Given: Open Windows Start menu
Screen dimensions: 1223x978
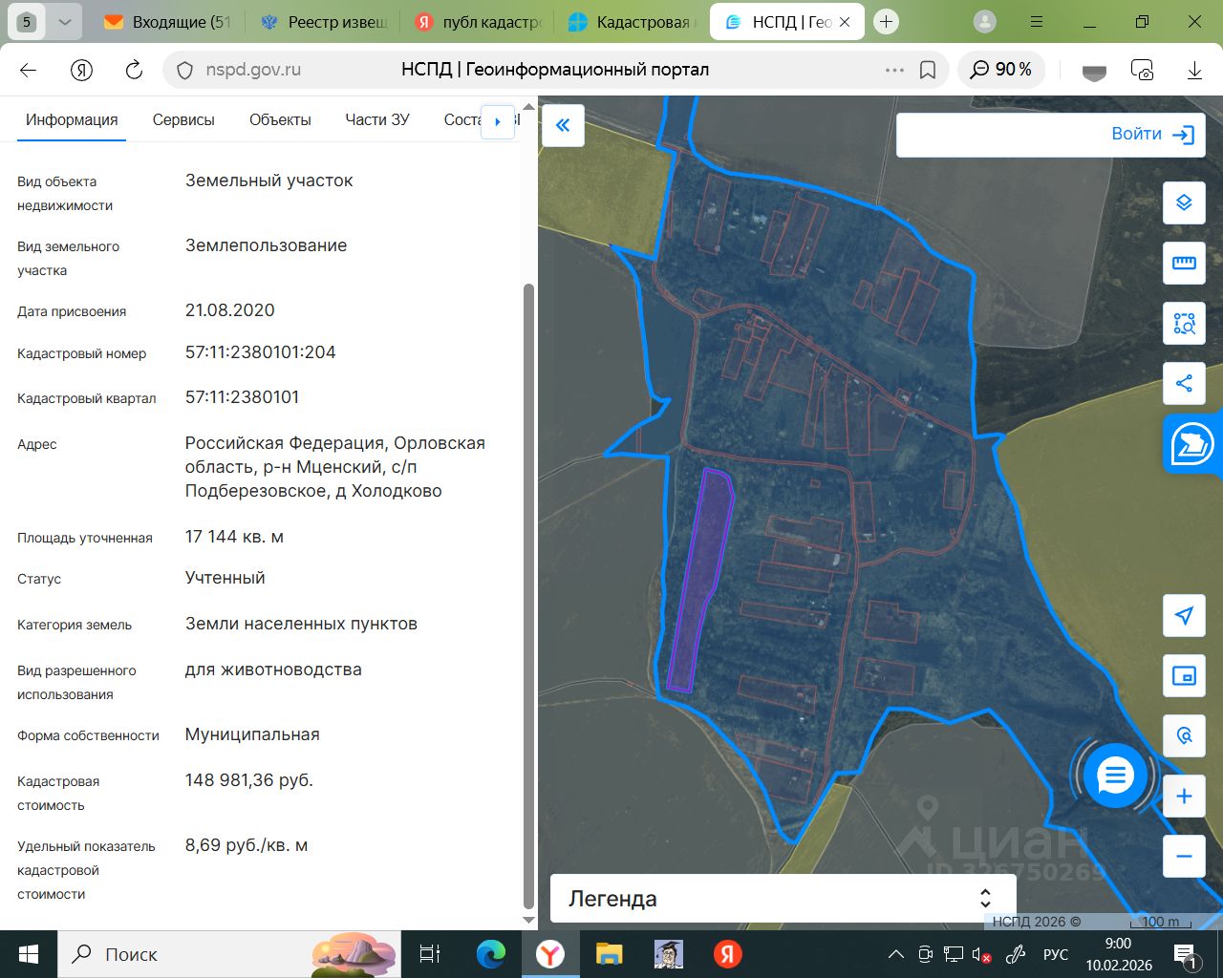Looking at the screenshot, I should pos(29,954).
